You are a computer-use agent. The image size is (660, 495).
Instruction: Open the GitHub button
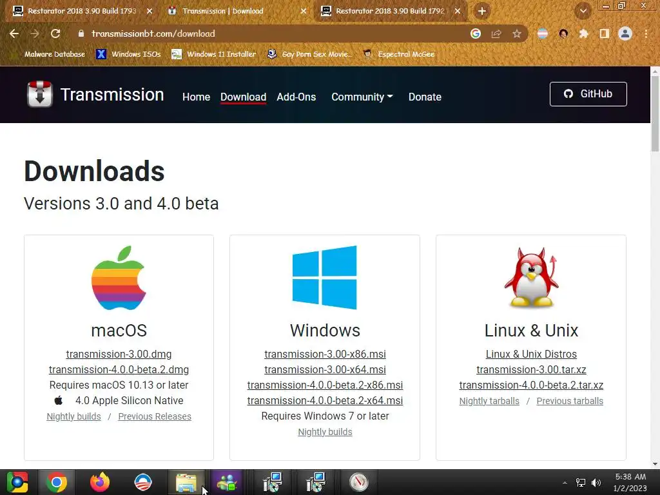(x=588, y=94)
